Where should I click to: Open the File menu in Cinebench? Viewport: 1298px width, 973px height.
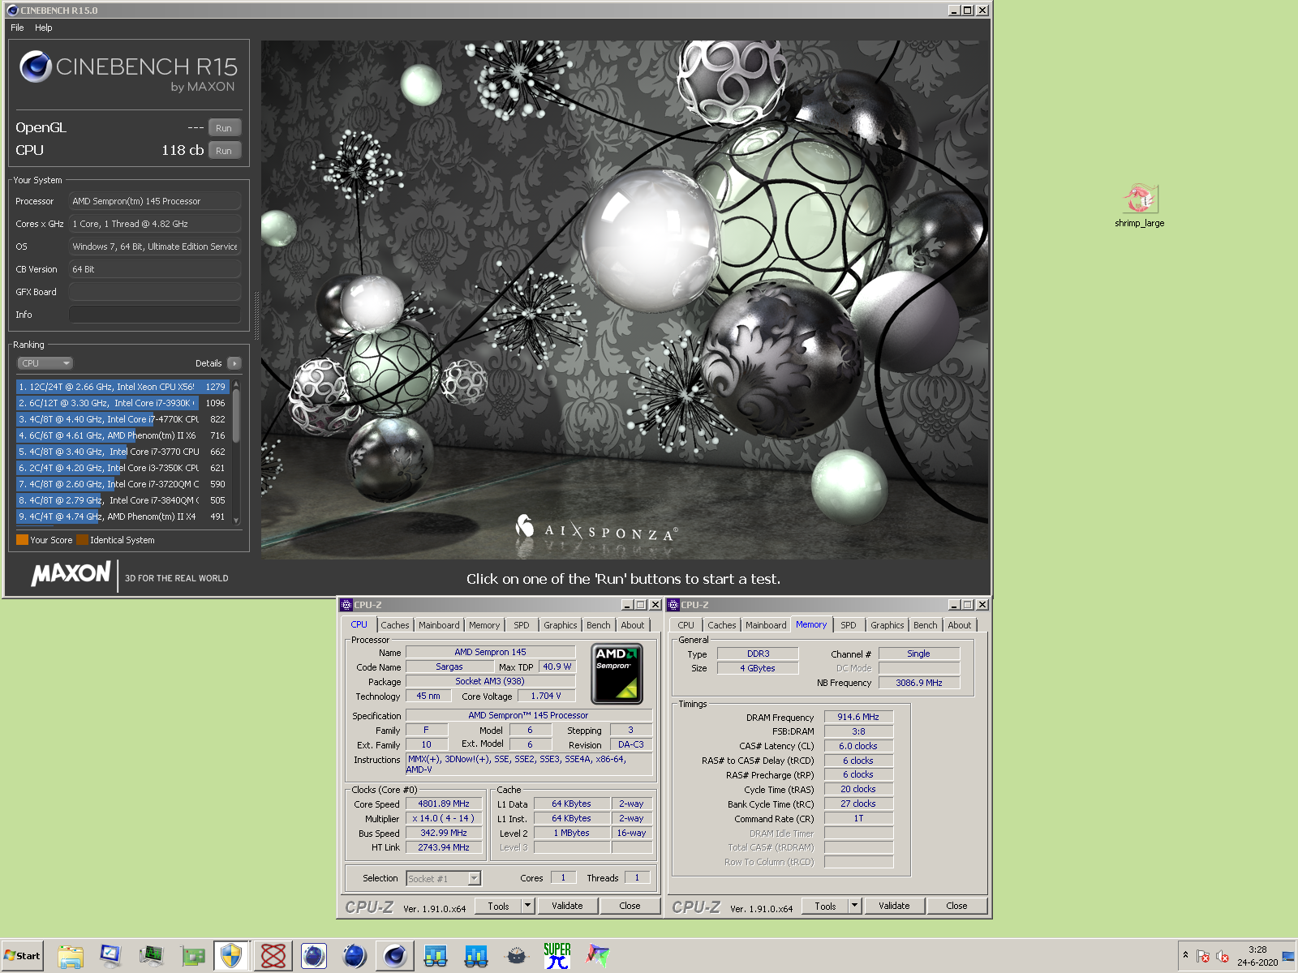[17, 28]
